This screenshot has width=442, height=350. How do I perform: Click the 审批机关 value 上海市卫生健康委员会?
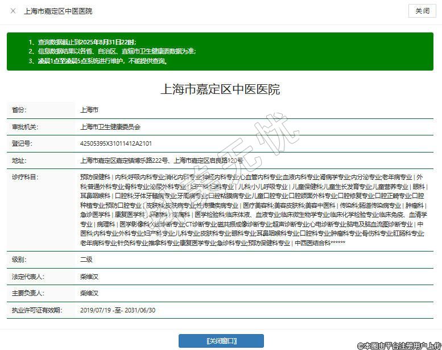tap(110, 127)
